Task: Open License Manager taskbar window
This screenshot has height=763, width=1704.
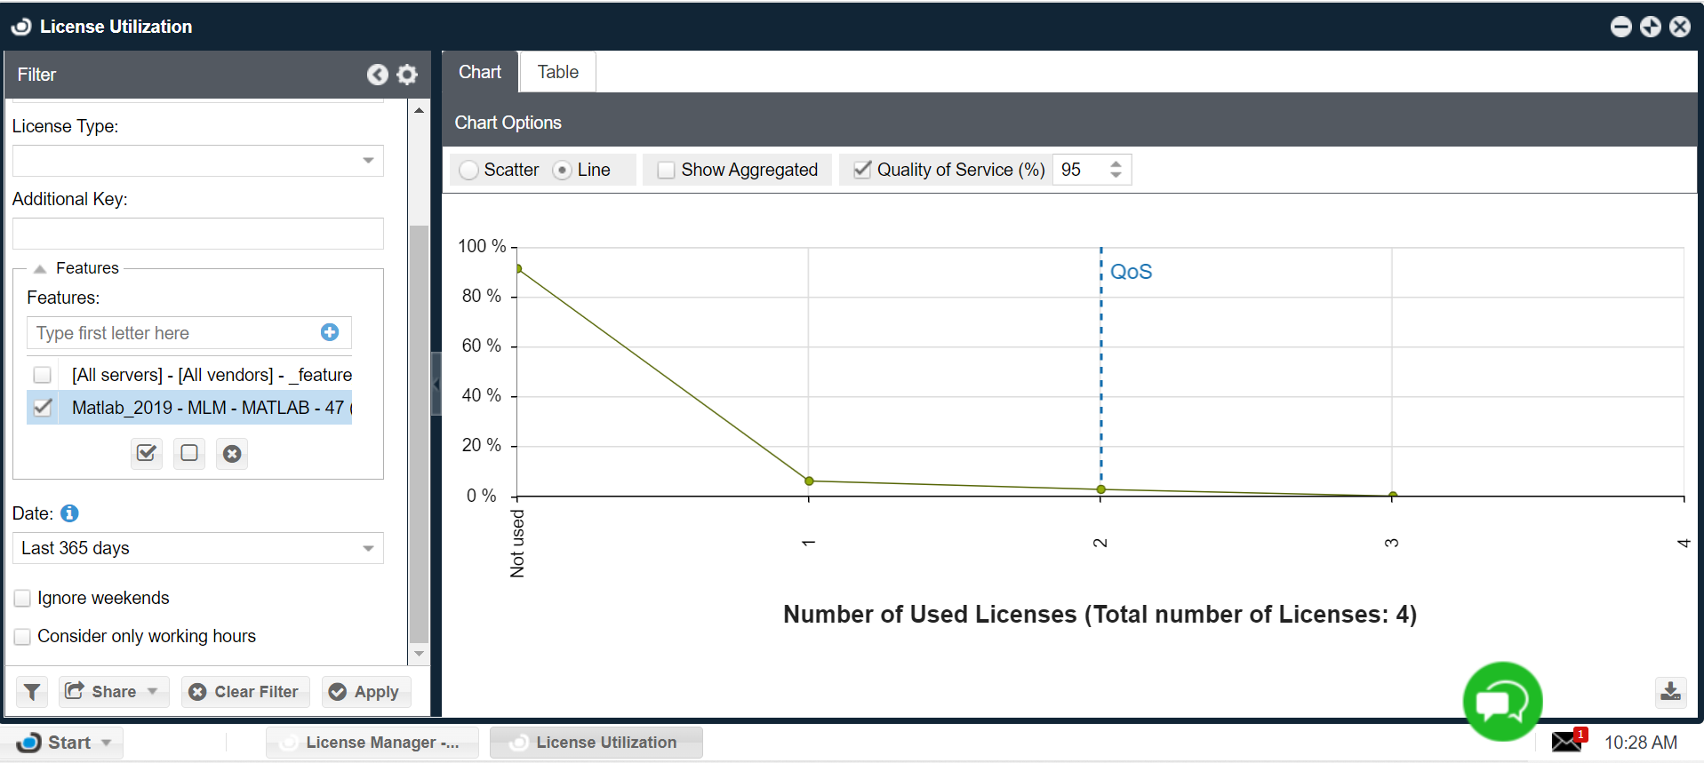Action: pos(372,743)
